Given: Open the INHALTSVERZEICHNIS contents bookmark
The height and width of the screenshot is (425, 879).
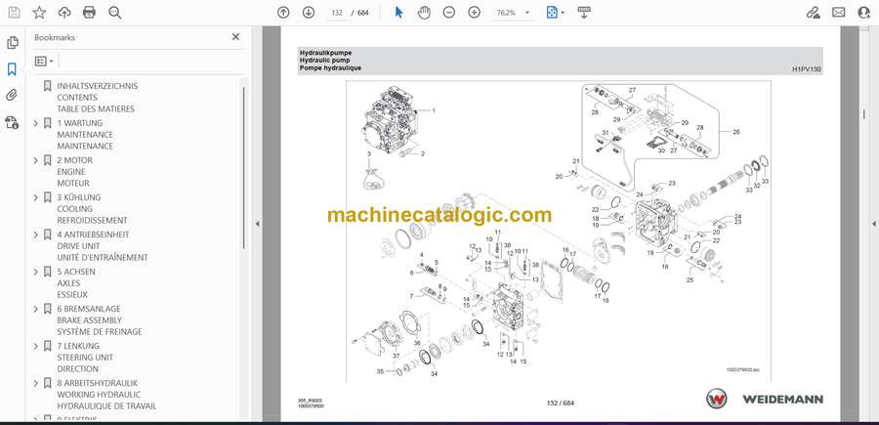Looking at the screenshot, I should tap(97, 98).
